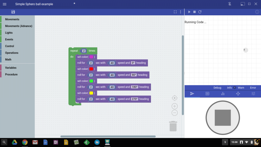Enable the Error log filter
This screenshot has height=147, width=261.
tap(253, 88)
